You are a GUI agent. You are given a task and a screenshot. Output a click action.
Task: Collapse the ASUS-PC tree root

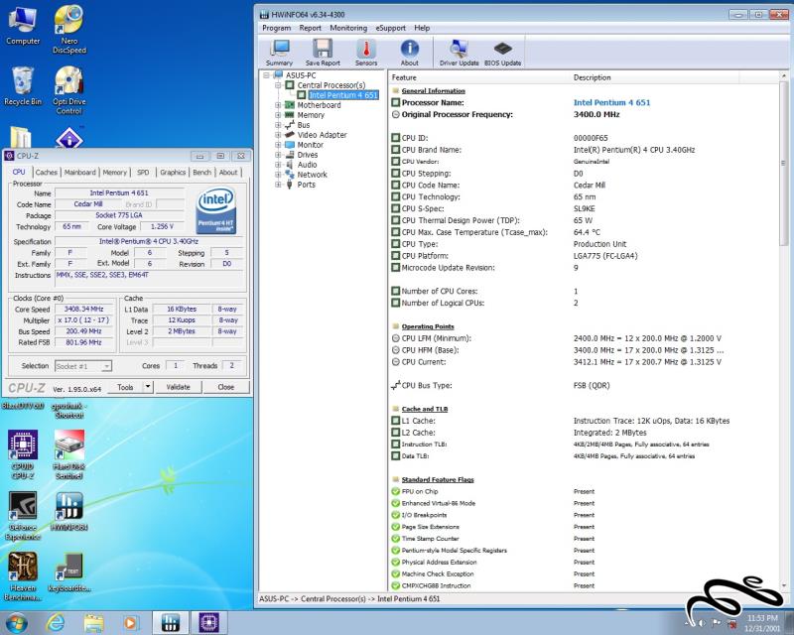(x=266, y=75)
